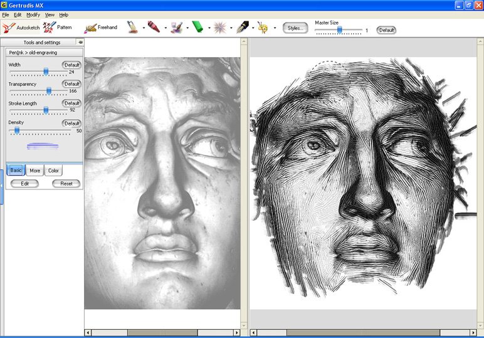Switch to the Color tab
Screen dimensions: 484x338
53,171
